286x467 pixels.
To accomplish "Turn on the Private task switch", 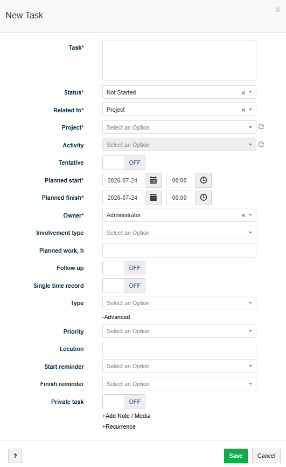I will tap(124, 402).
